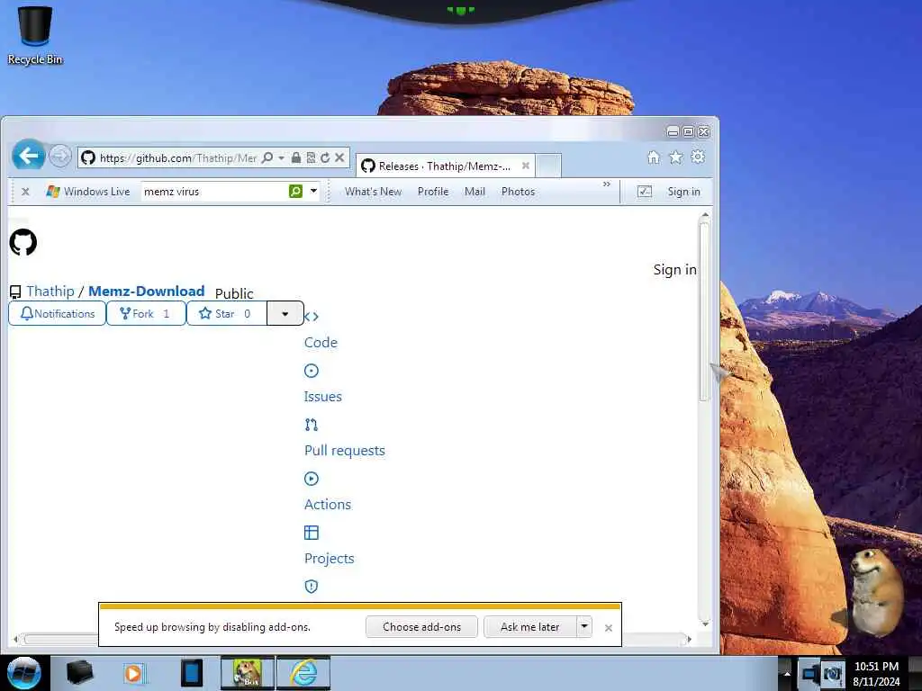
Task: Click the Issues circle icon
Action: pos(311,371)
